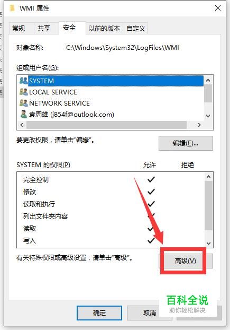
Task: Click the 写入 allow checkmark
Action: pyautogui.click(x=151, y=240)
